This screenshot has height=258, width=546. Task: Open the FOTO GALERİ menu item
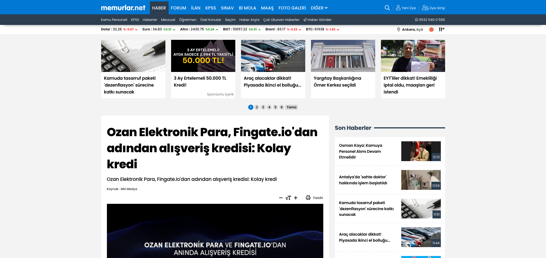tap(292, 8)
